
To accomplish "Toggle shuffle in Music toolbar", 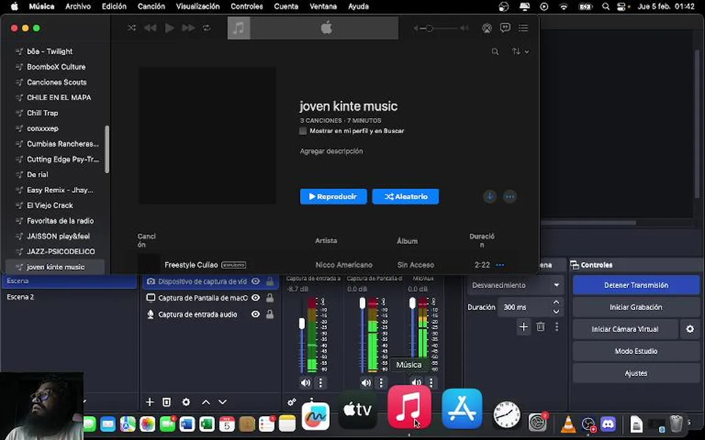I will [132, 28].
